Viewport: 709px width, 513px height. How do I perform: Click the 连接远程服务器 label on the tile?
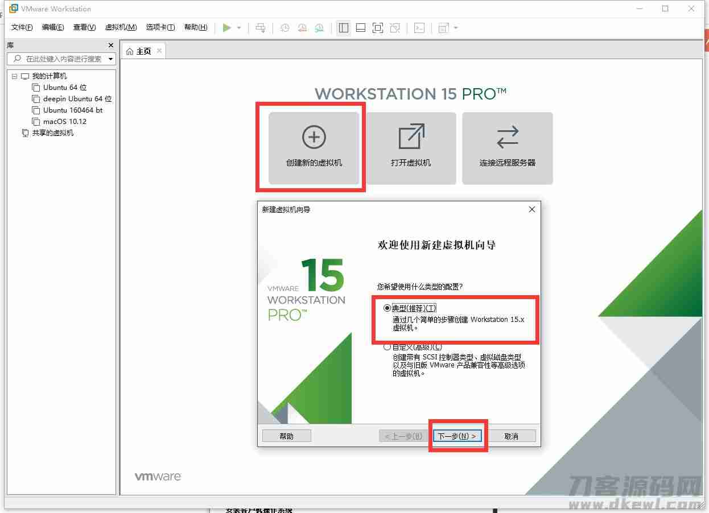pyautogui.click(x=508, y=163)
